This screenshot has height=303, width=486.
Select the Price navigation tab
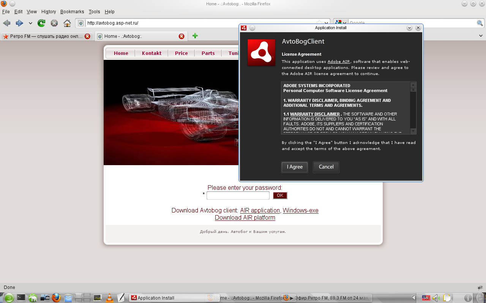[181, 53]
